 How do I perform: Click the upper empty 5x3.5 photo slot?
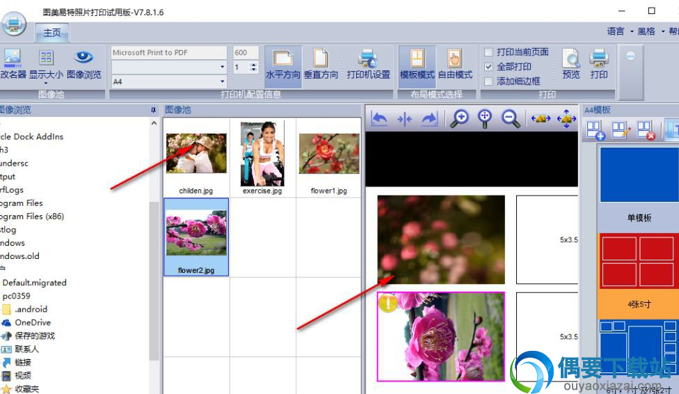coord(547,239)
